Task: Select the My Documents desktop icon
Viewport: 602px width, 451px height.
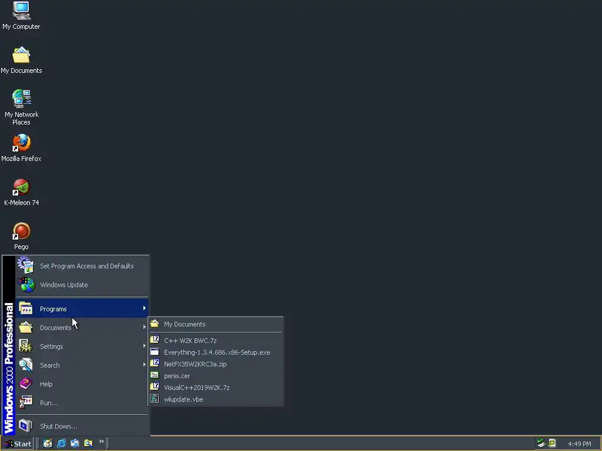Action: pyautogui.click(x=21, y=60)
